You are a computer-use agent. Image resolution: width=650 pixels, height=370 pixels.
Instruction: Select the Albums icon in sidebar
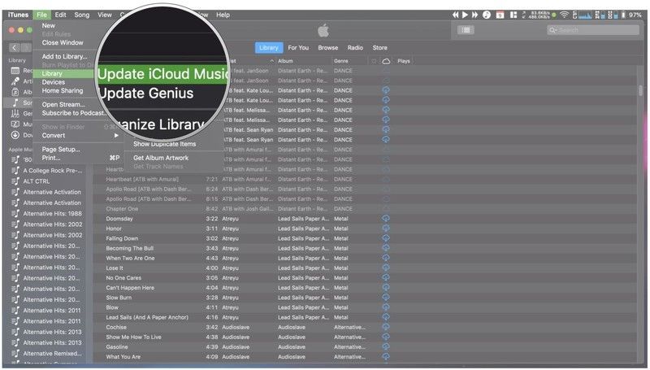[x=15, y=92]
